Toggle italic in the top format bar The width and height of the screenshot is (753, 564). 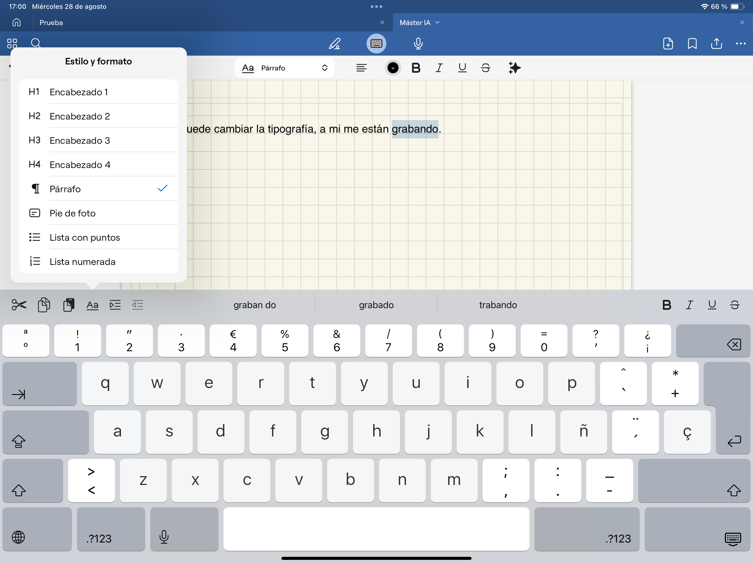439,68
